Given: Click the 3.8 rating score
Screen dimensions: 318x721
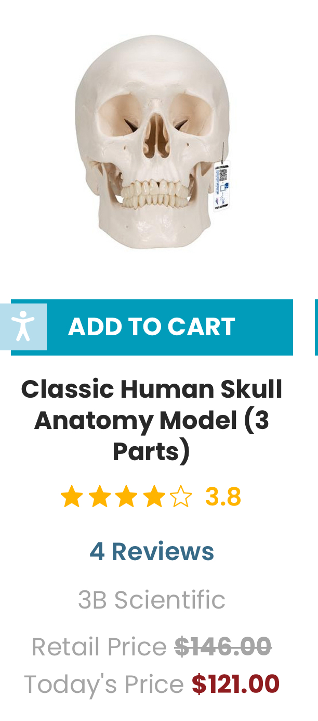Looking at the screenshot, I should coord(223,497).
